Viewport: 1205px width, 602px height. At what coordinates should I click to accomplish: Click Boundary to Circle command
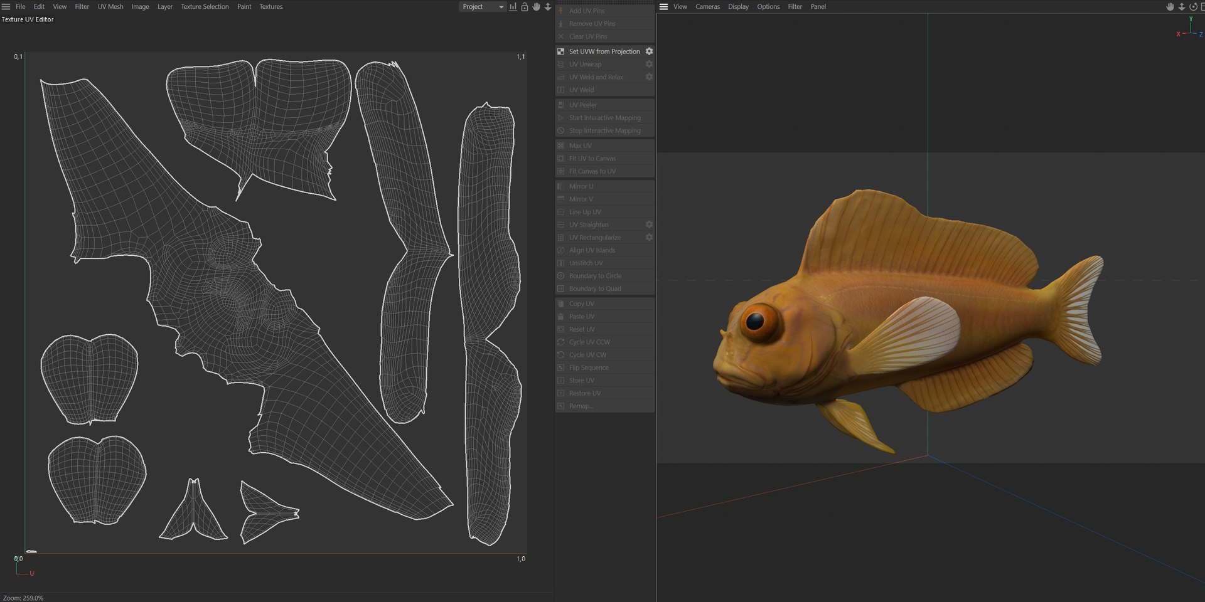pos(605,276)
